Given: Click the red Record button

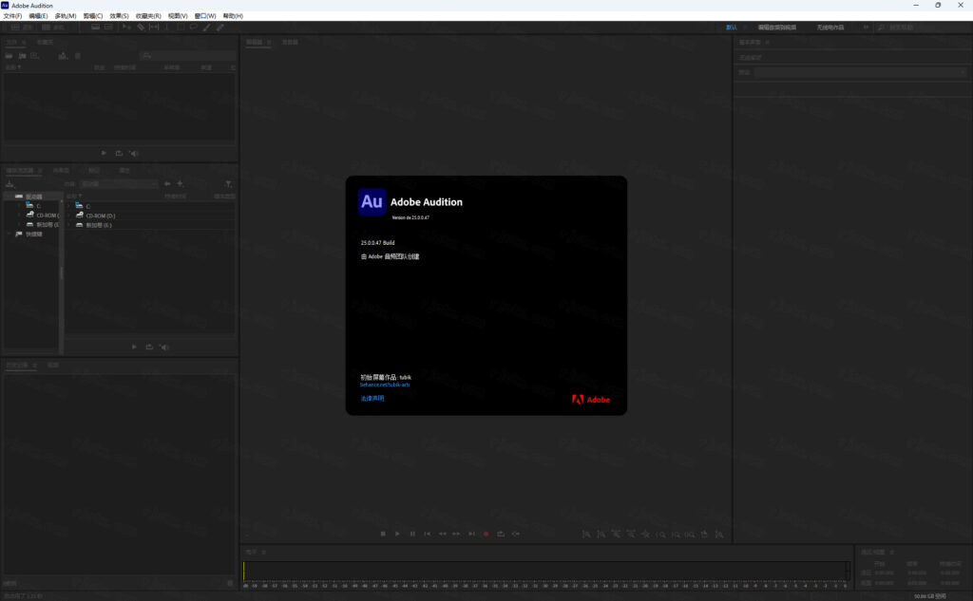Looking at the screenshot, I should [486, 534].
